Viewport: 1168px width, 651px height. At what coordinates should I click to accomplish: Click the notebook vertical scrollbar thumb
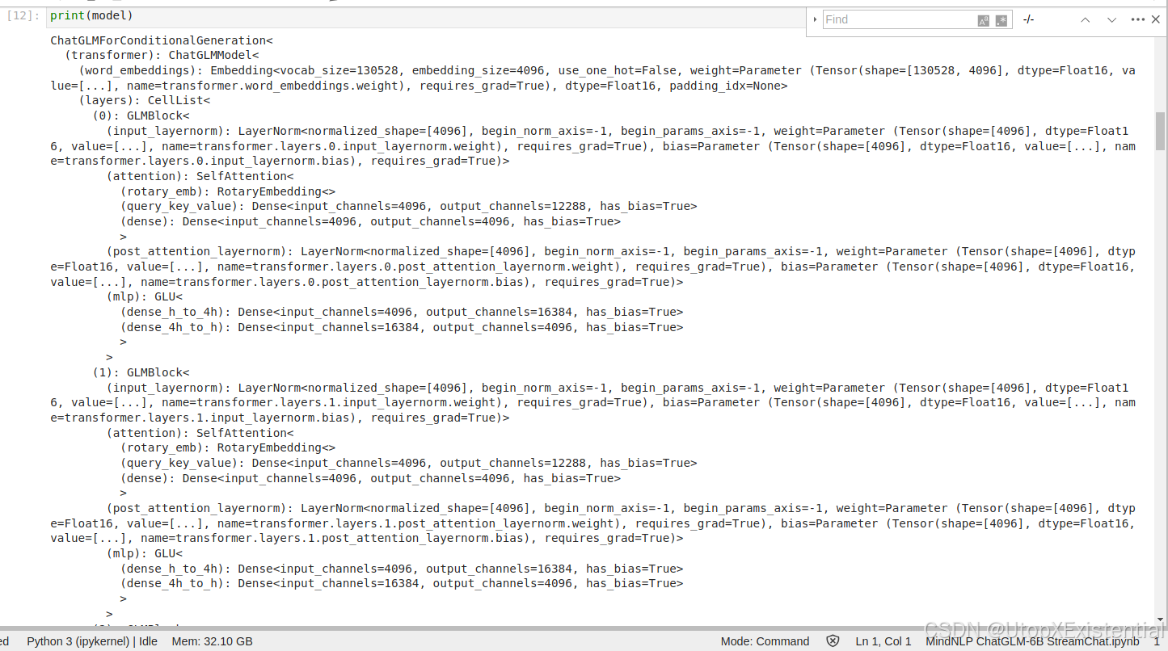(1162, 131)
